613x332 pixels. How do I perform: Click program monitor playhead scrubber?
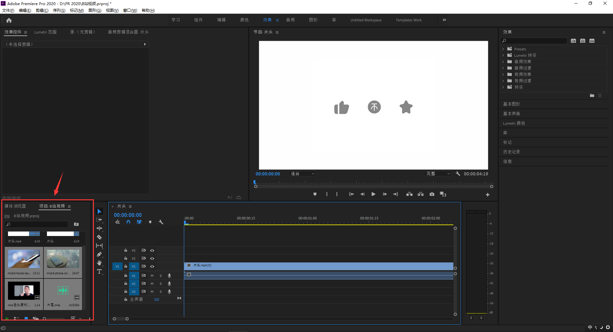254,182
